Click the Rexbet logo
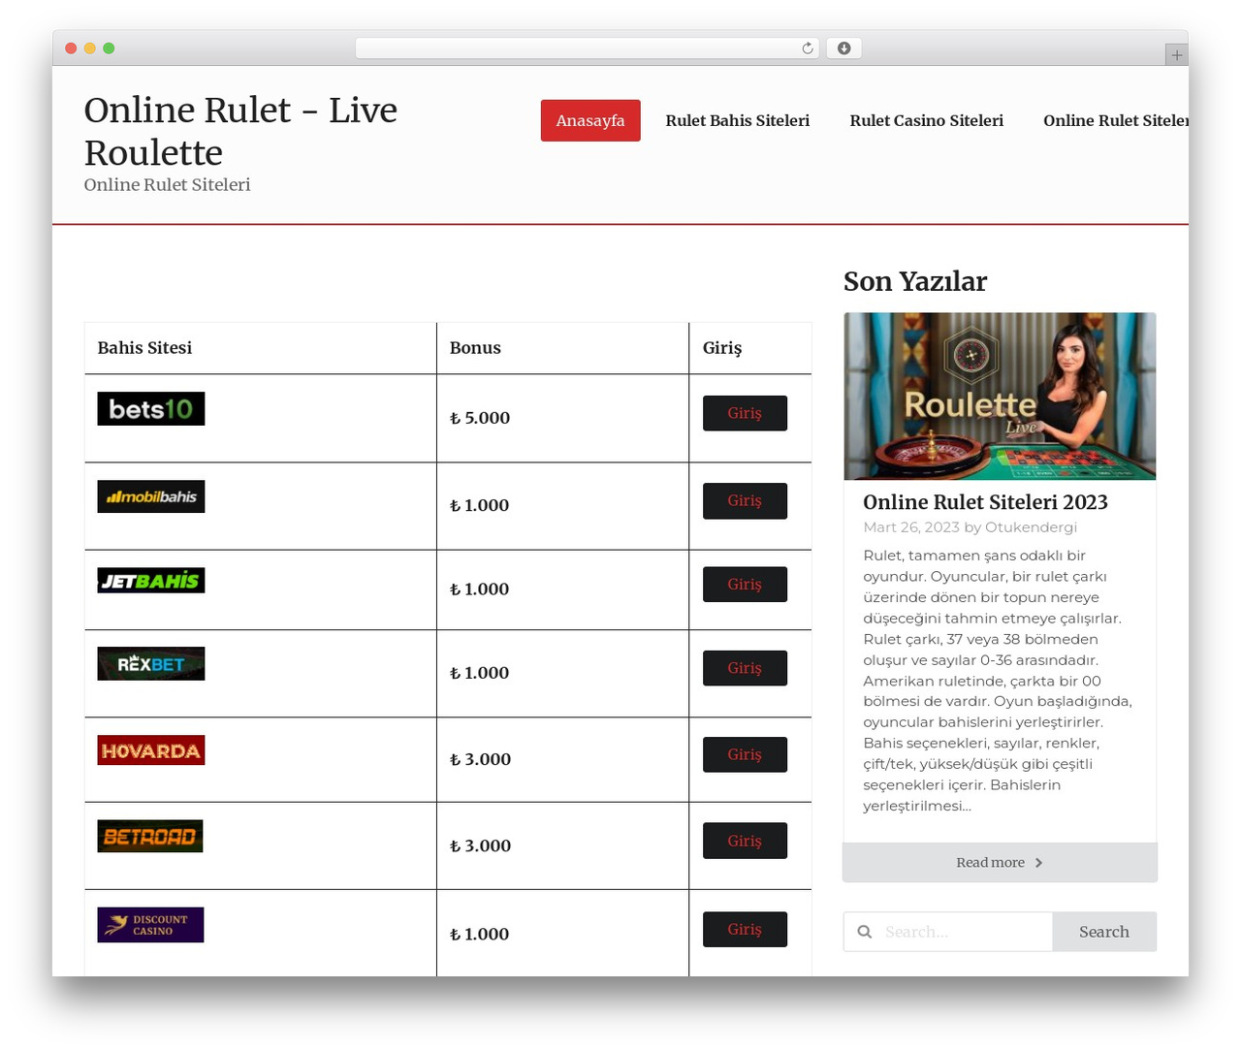 click(x=150, y=663)
